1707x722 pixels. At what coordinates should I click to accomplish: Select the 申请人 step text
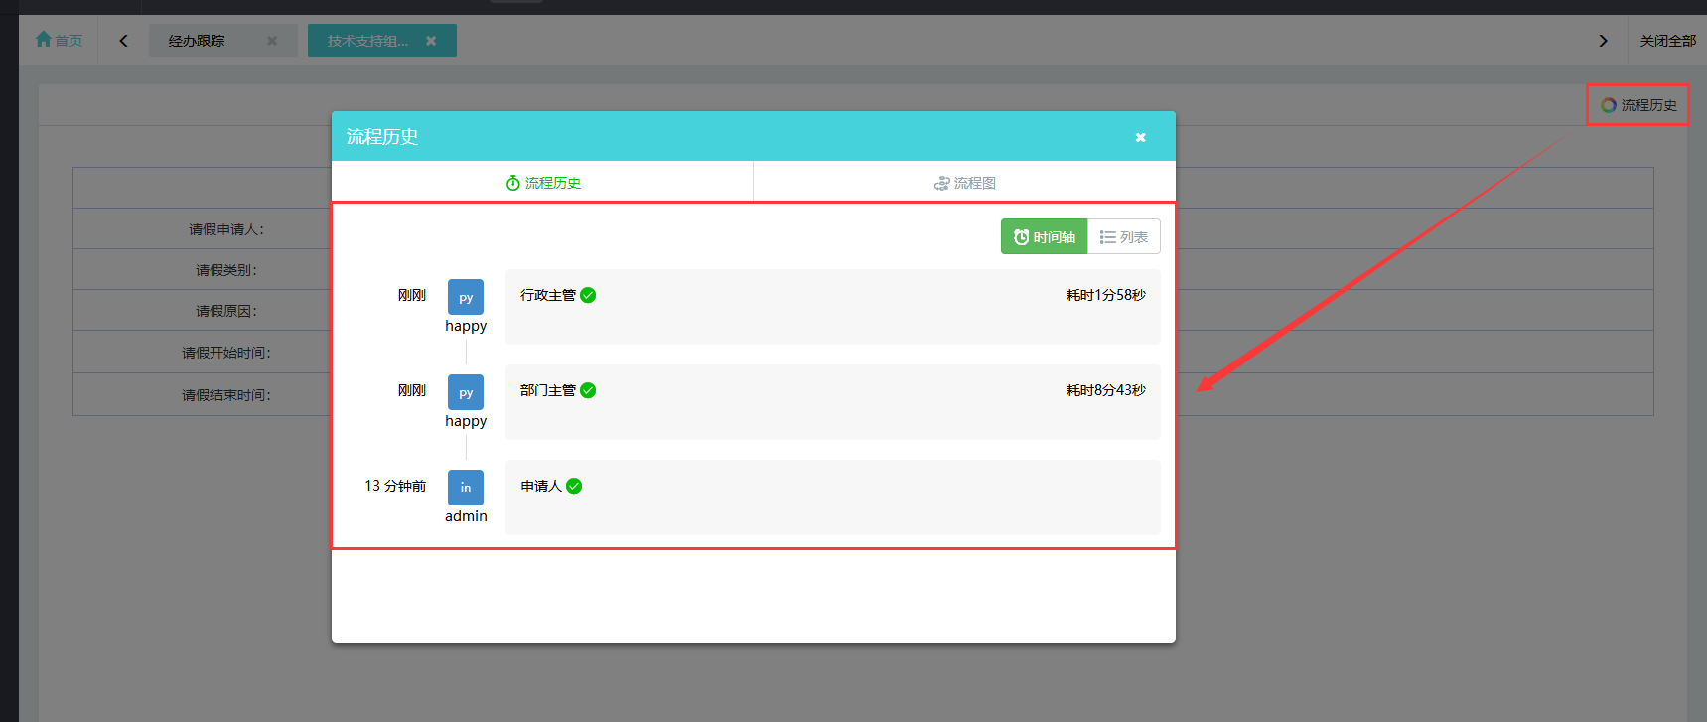[x=541, y=486]
